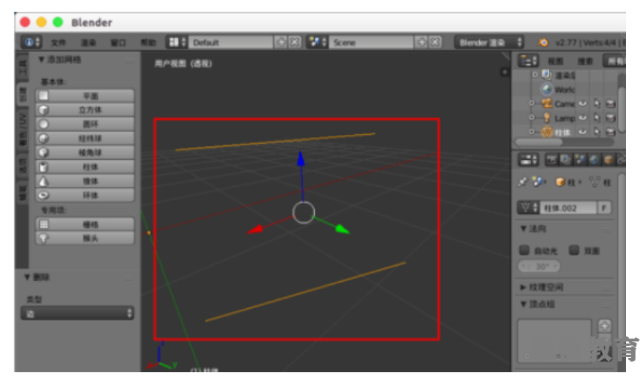
Task: Open the World properties tab icon
Action: (x=594, y=160)
